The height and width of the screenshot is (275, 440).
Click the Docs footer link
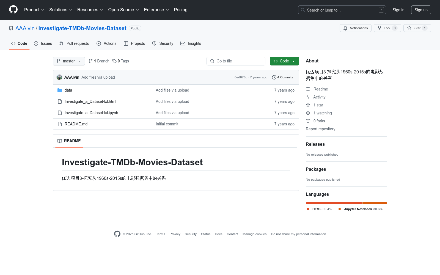219,234
